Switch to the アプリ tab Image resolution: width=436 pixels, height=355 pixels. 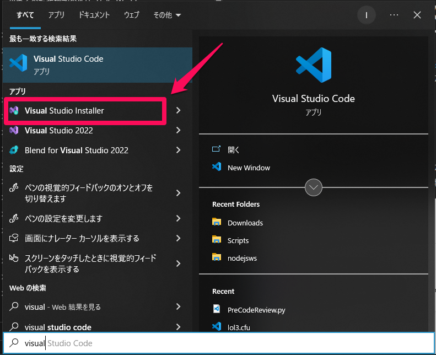tap(56, 15)
